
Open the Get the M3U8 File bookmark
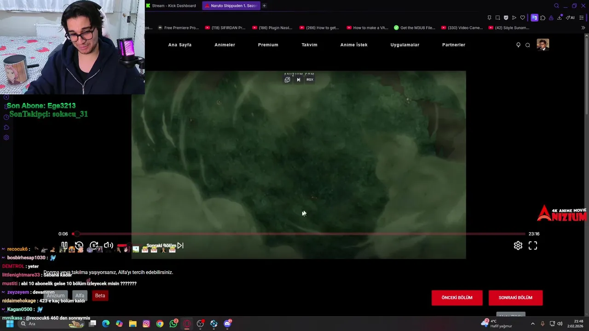[415, 28]
